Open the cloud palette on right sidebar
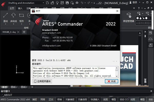This screenshot has height=102, width=154. [151, 39]
